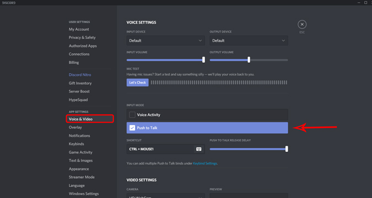
Task: Select Connections in the sidebar
Action: pos(79,54)
